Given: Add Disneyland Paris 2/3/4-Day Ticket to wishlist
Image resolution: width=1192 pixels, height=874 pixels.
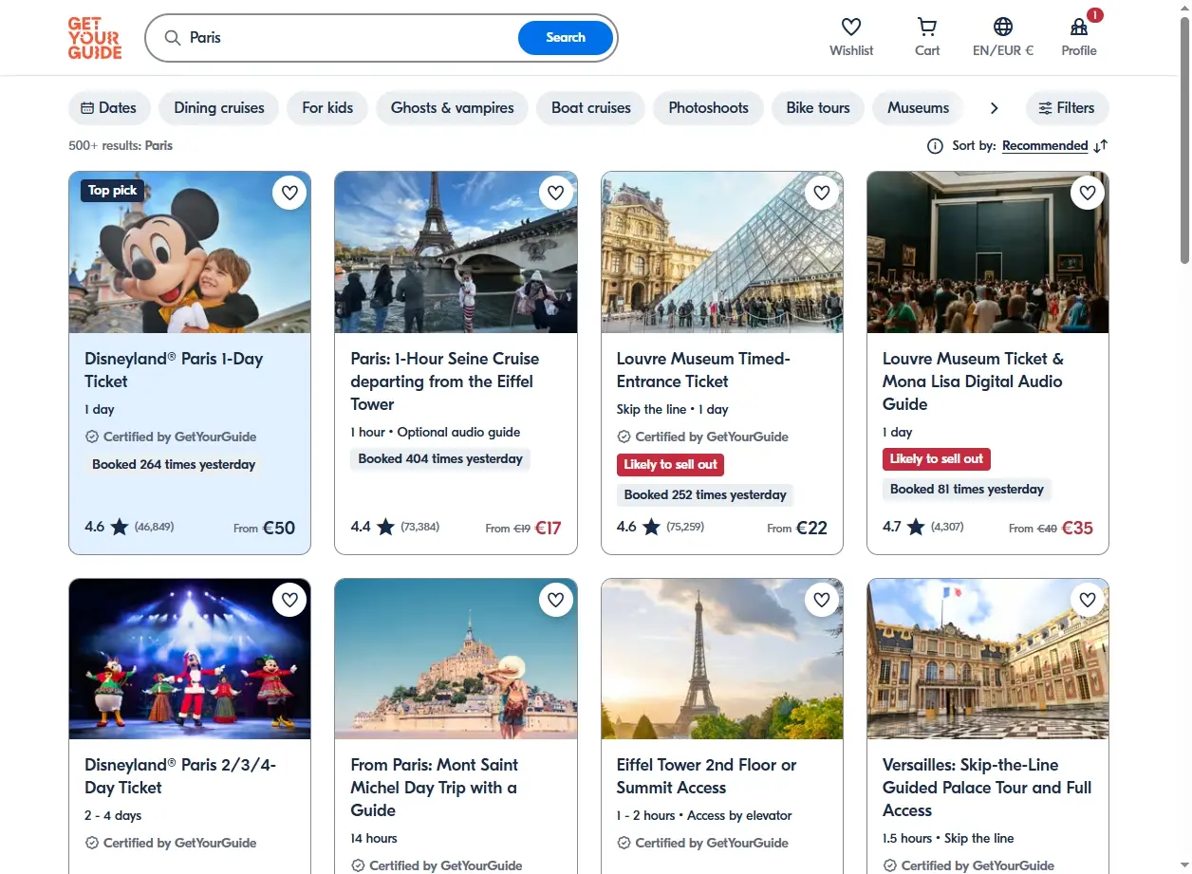Looking at the screenshot, I should point(289,600).
